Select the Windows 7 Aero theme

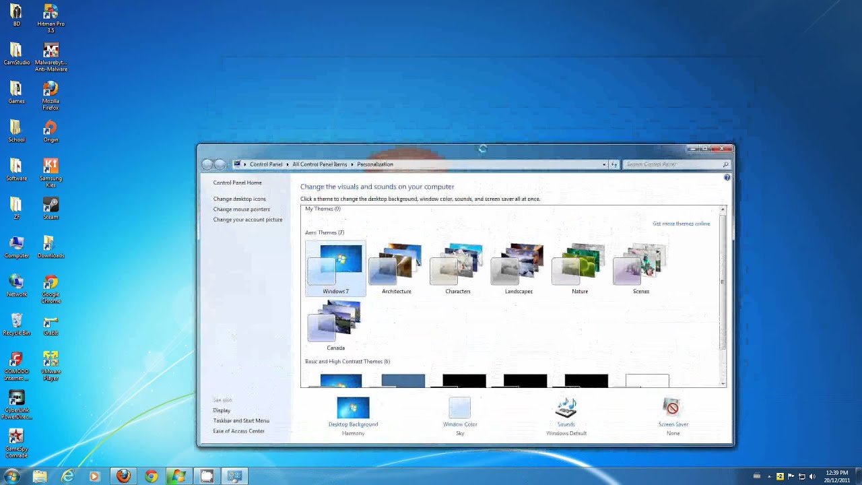pos(335,268)
